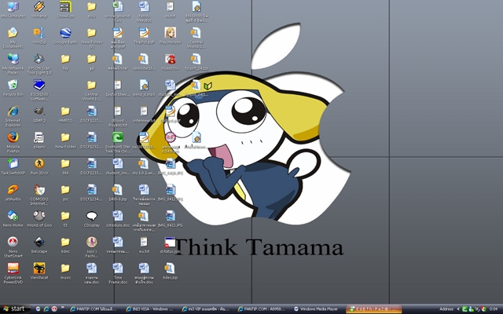
Task: Open the CDisplay comic reader icon
Action: [x=92, y=219]
